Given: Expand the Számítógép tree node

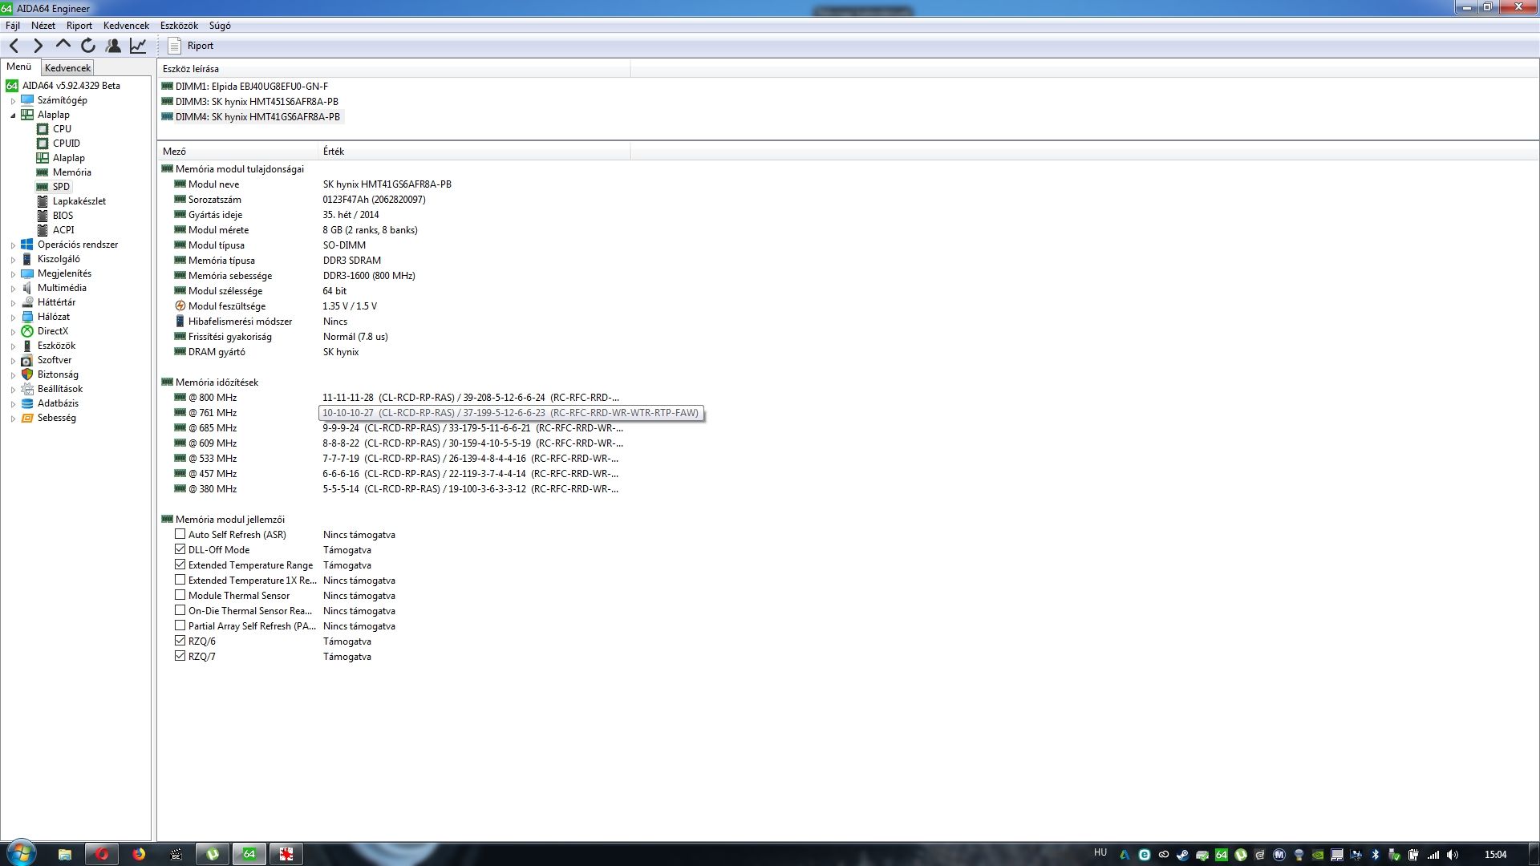Looking at the screenshot, I should (13, 101).
